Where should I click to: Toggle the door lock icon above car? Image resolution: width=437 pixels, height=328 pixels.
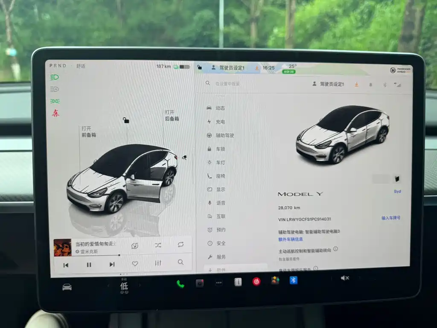point(126,120)
